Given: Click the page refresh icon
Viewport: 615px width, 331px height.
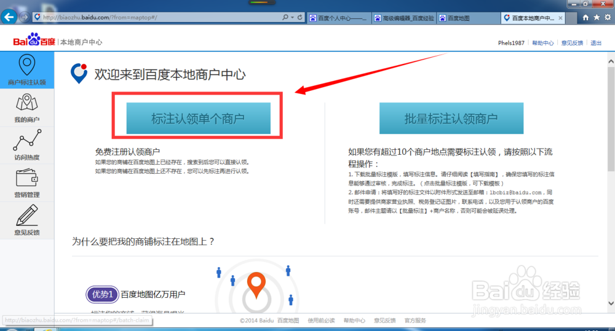Looking at the screenshot, I should 300,17.
